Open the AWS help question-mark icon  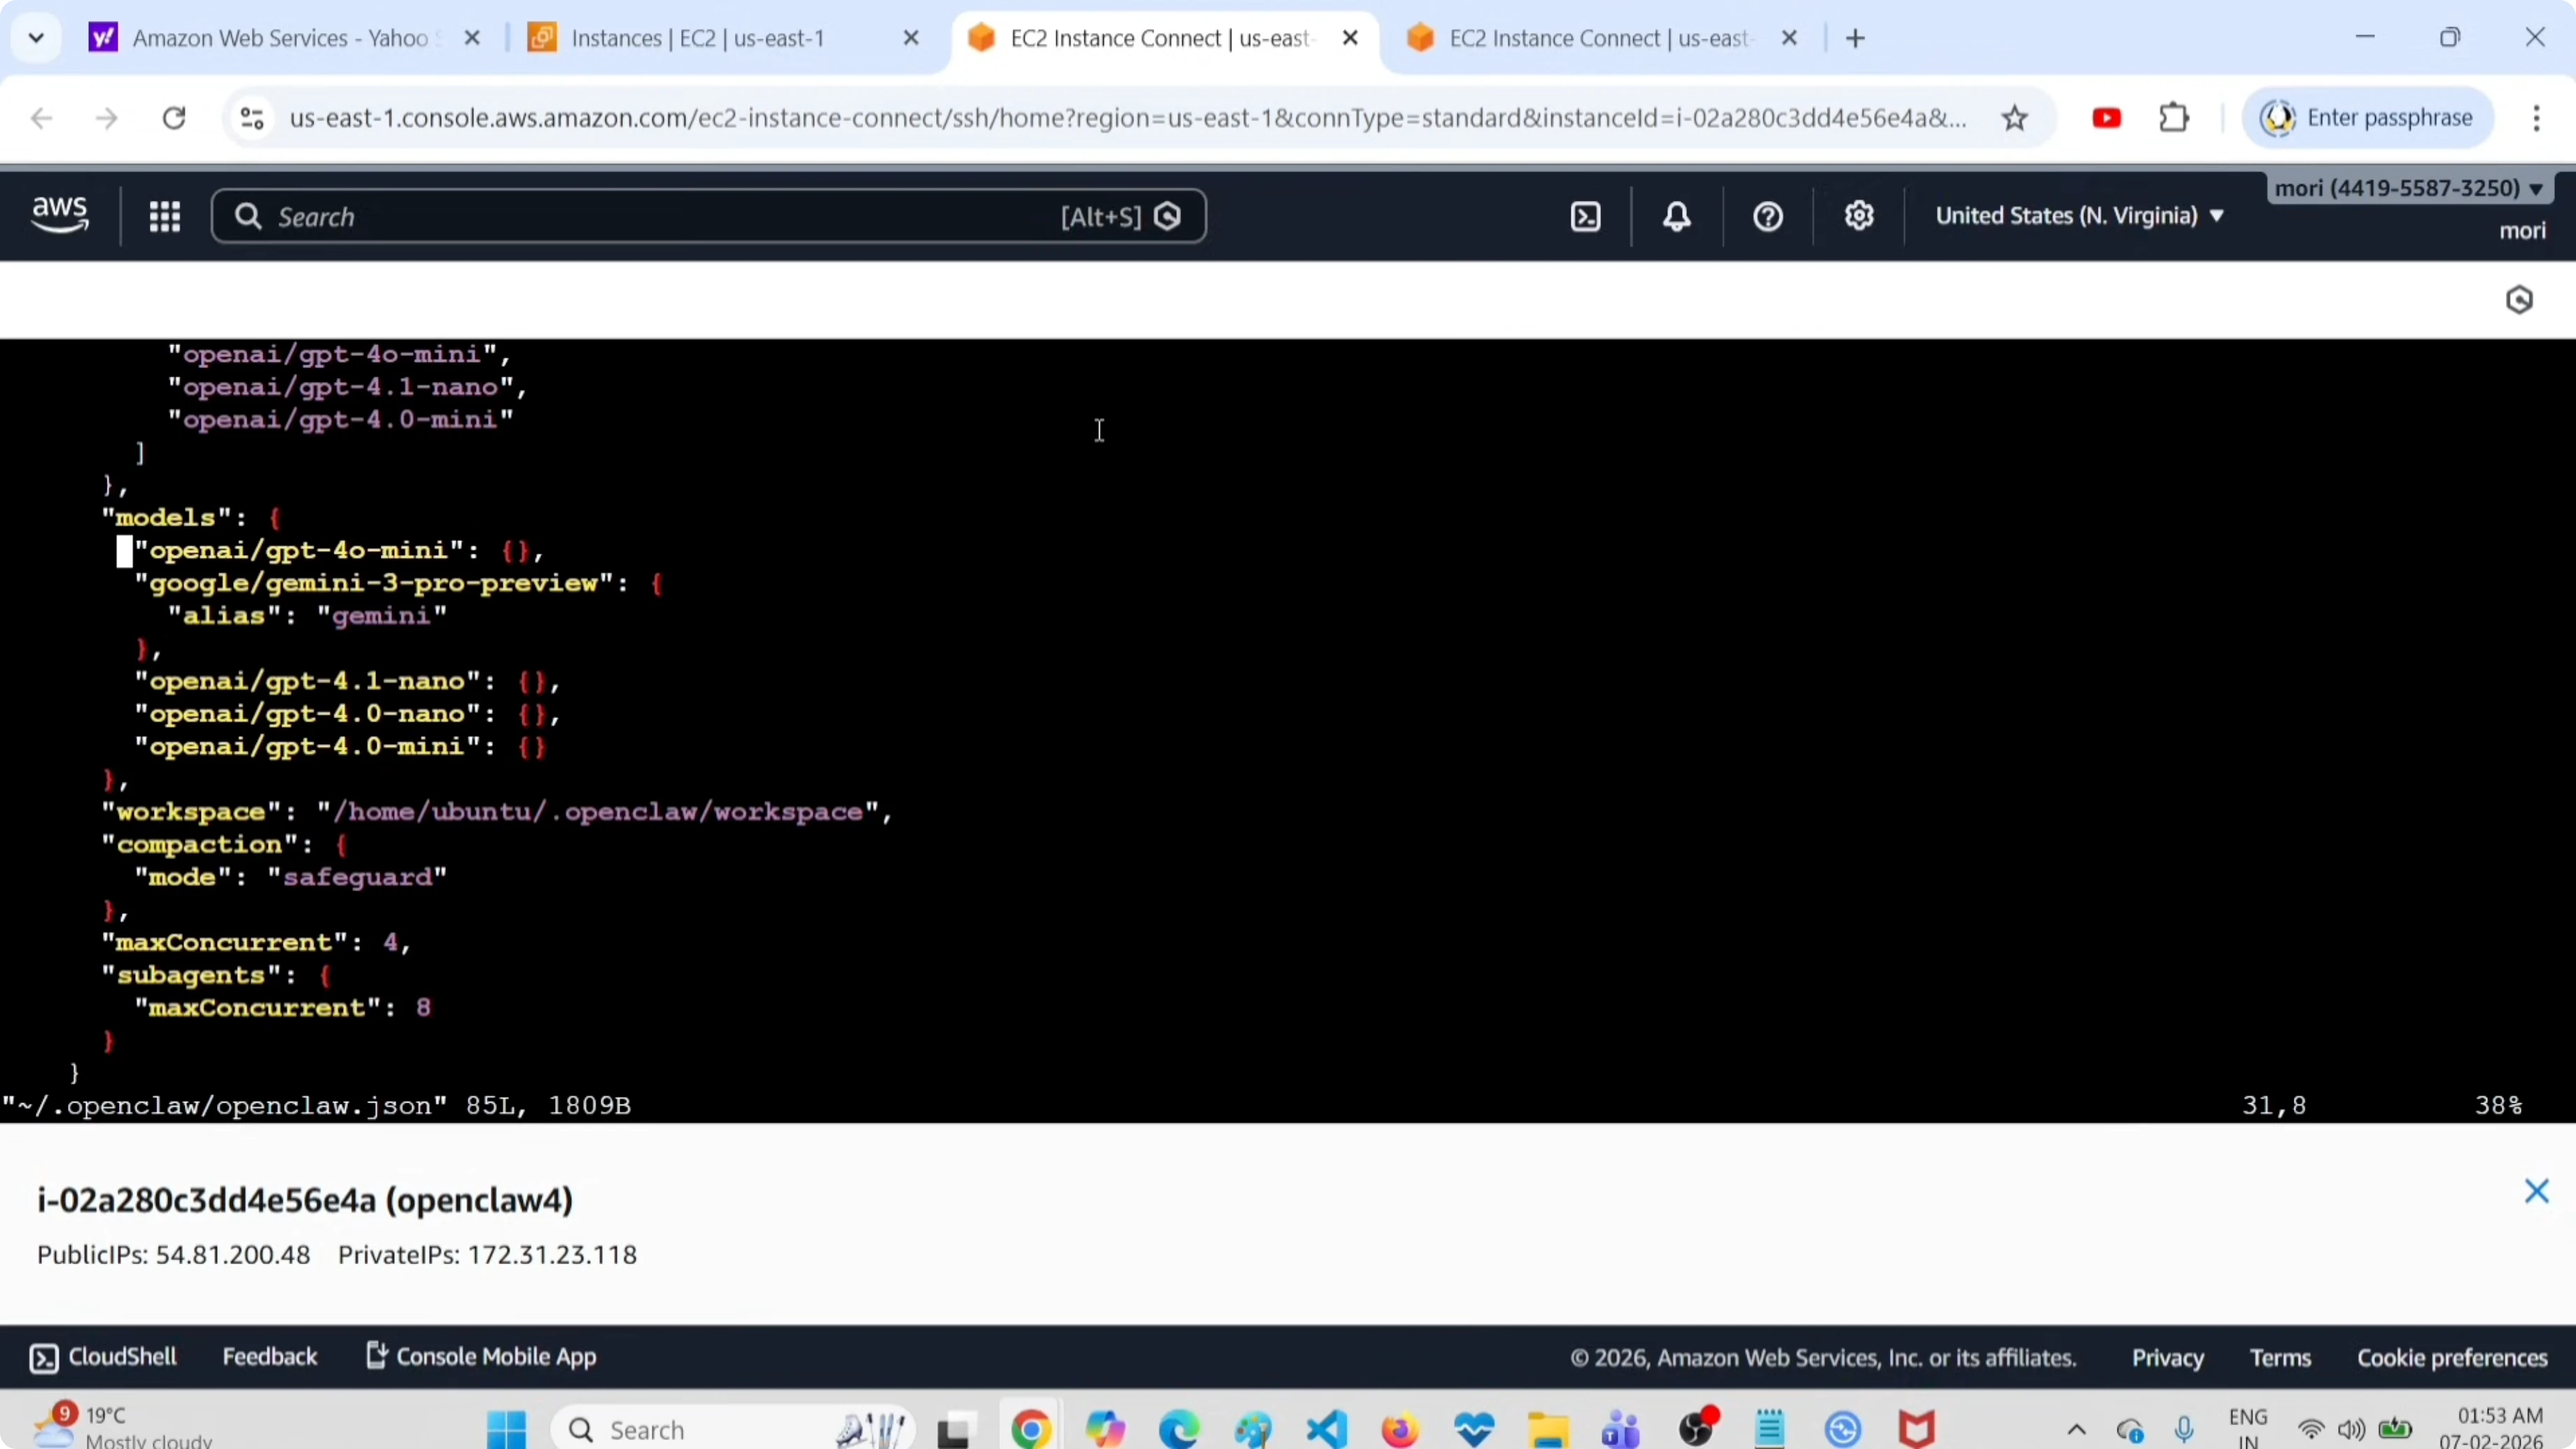1767,217
